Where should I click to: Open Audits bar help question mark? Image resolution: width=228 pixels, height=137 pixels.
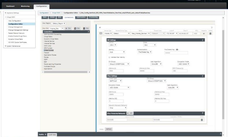tap(221, 134)
